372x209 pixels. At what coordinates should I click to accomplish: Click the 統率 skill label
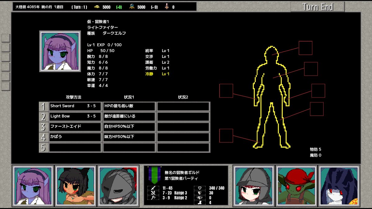149,50
